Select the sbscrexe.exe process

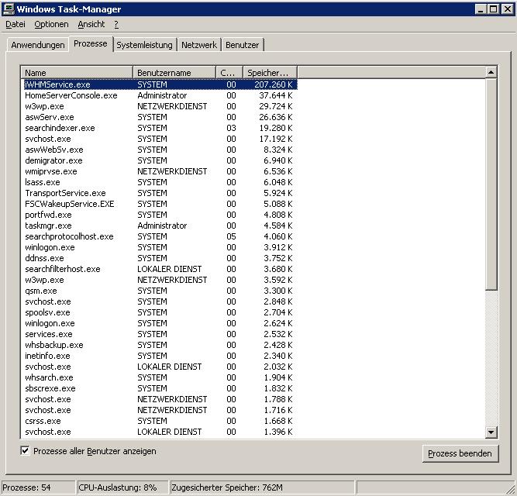coord(159,388)
